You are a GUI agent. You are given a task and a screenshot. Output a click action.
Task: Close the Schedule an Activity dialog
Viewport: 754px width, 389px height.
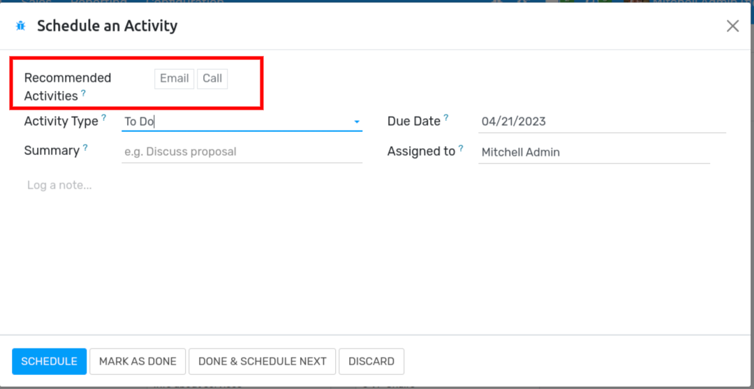click(x=732, y=26)
